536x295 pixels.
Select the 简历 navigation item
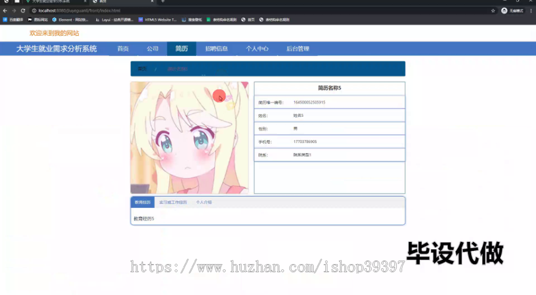(182, 49)
